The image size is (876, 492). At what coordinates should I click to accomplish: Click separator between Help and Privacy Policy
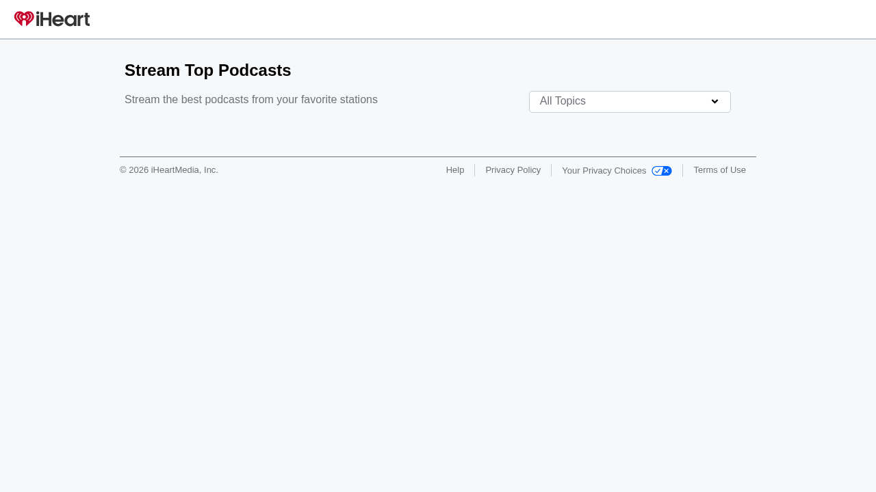point(474,170)
